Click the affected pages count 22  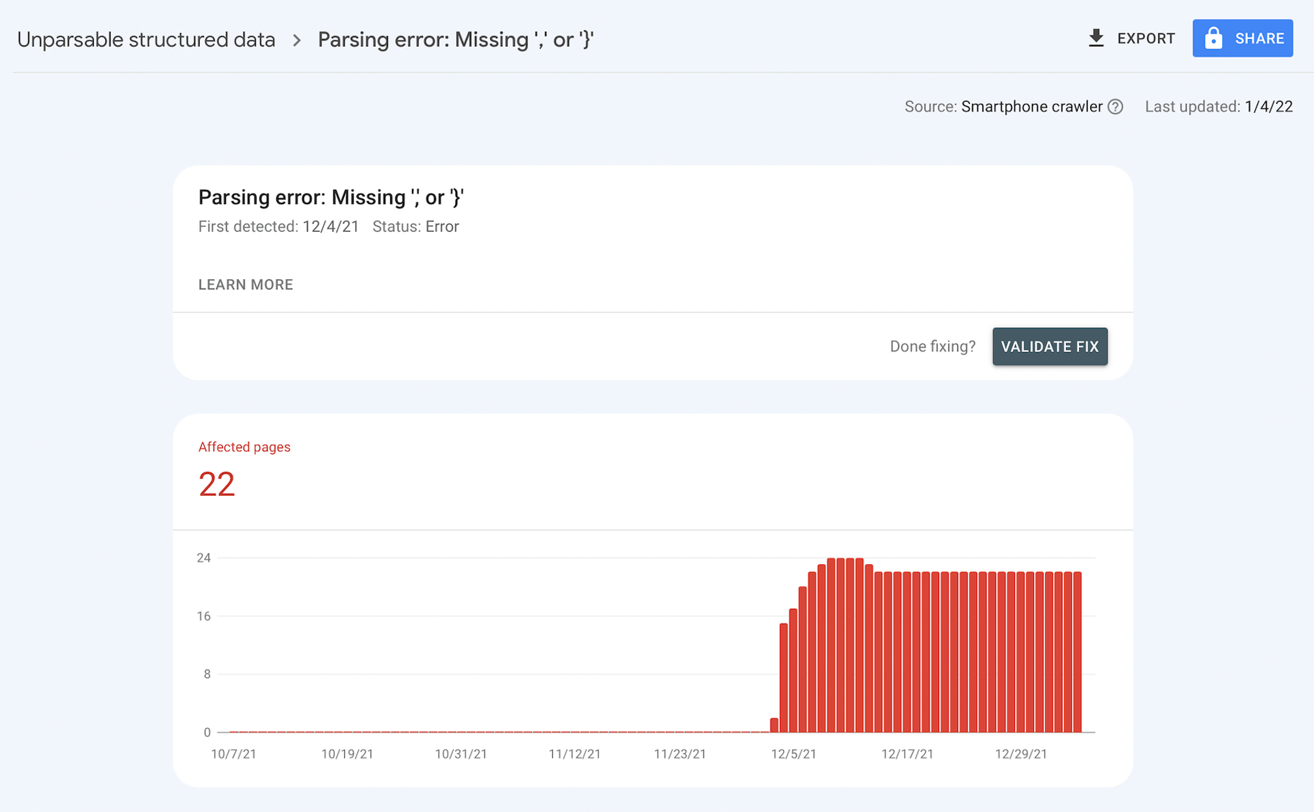(216, 484)
